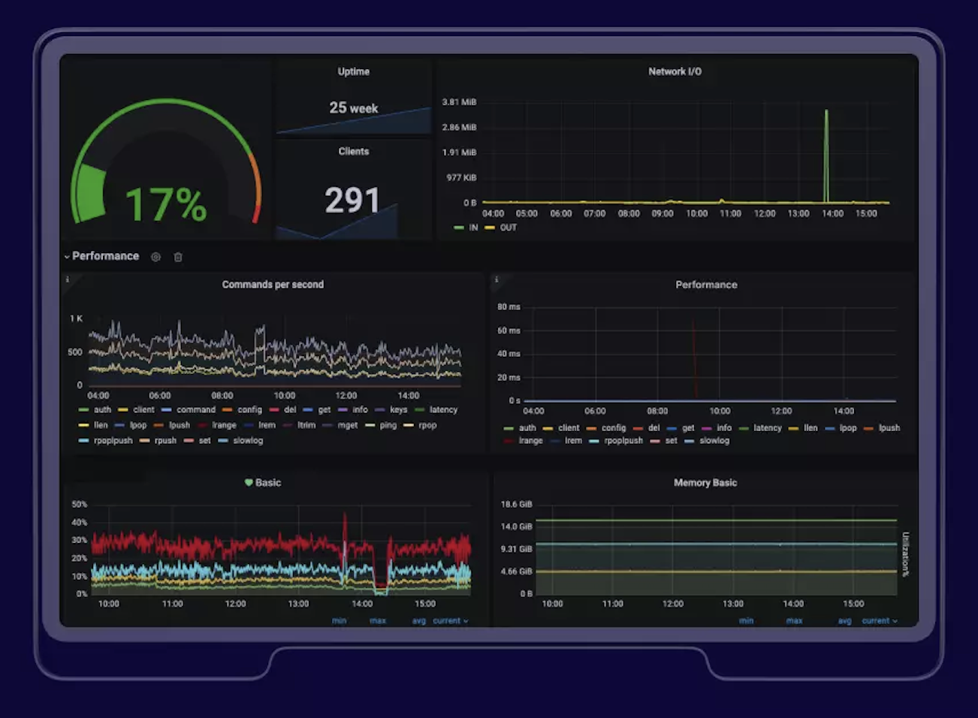Click Uptime 25 week stat panel
978x718 pixels.
[354, 98]
